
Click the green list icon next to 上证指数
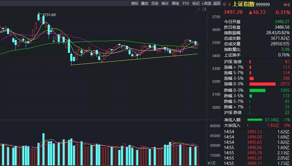[x=229, y=4]
